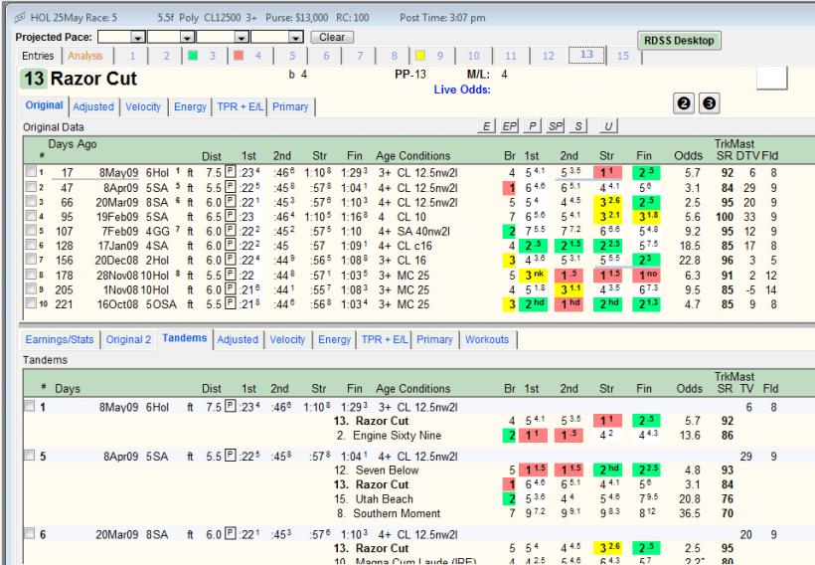815x565 pixels.
Task: Open the Analysis tab
Action: coord(85,56)
